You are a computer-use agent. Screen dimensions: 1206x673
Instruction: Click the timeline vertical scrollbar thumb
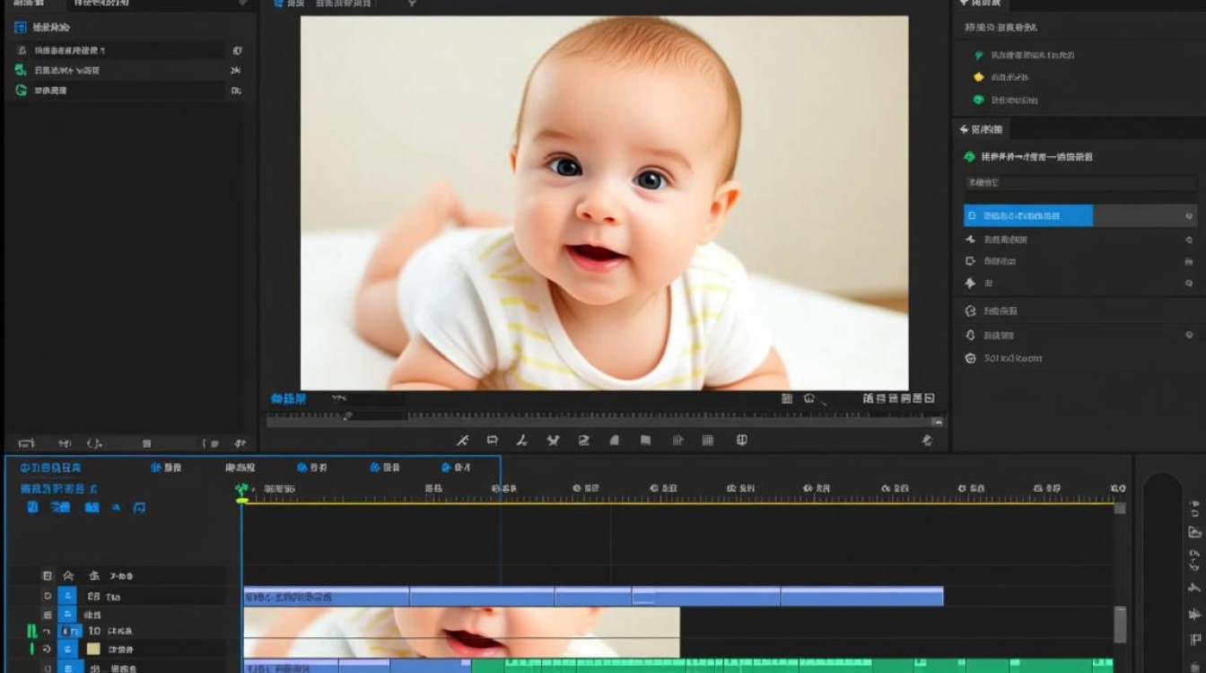tap(1120, 625)
